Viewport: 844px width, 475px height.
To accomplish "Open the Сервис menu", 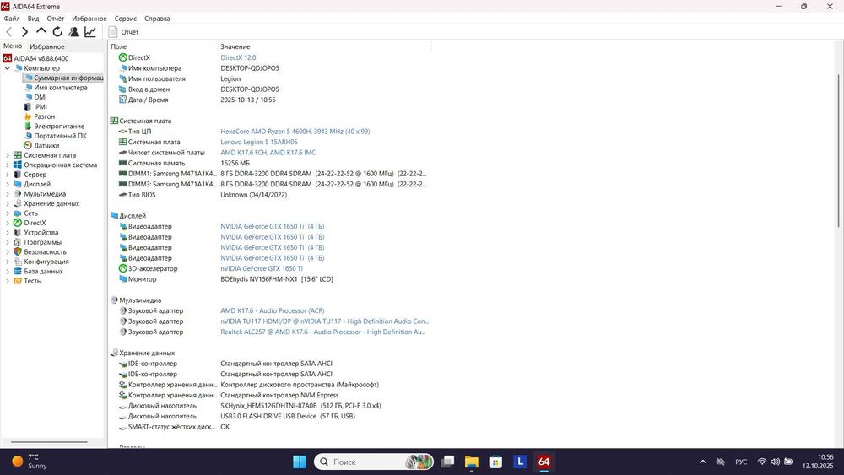I will [126, 19].
